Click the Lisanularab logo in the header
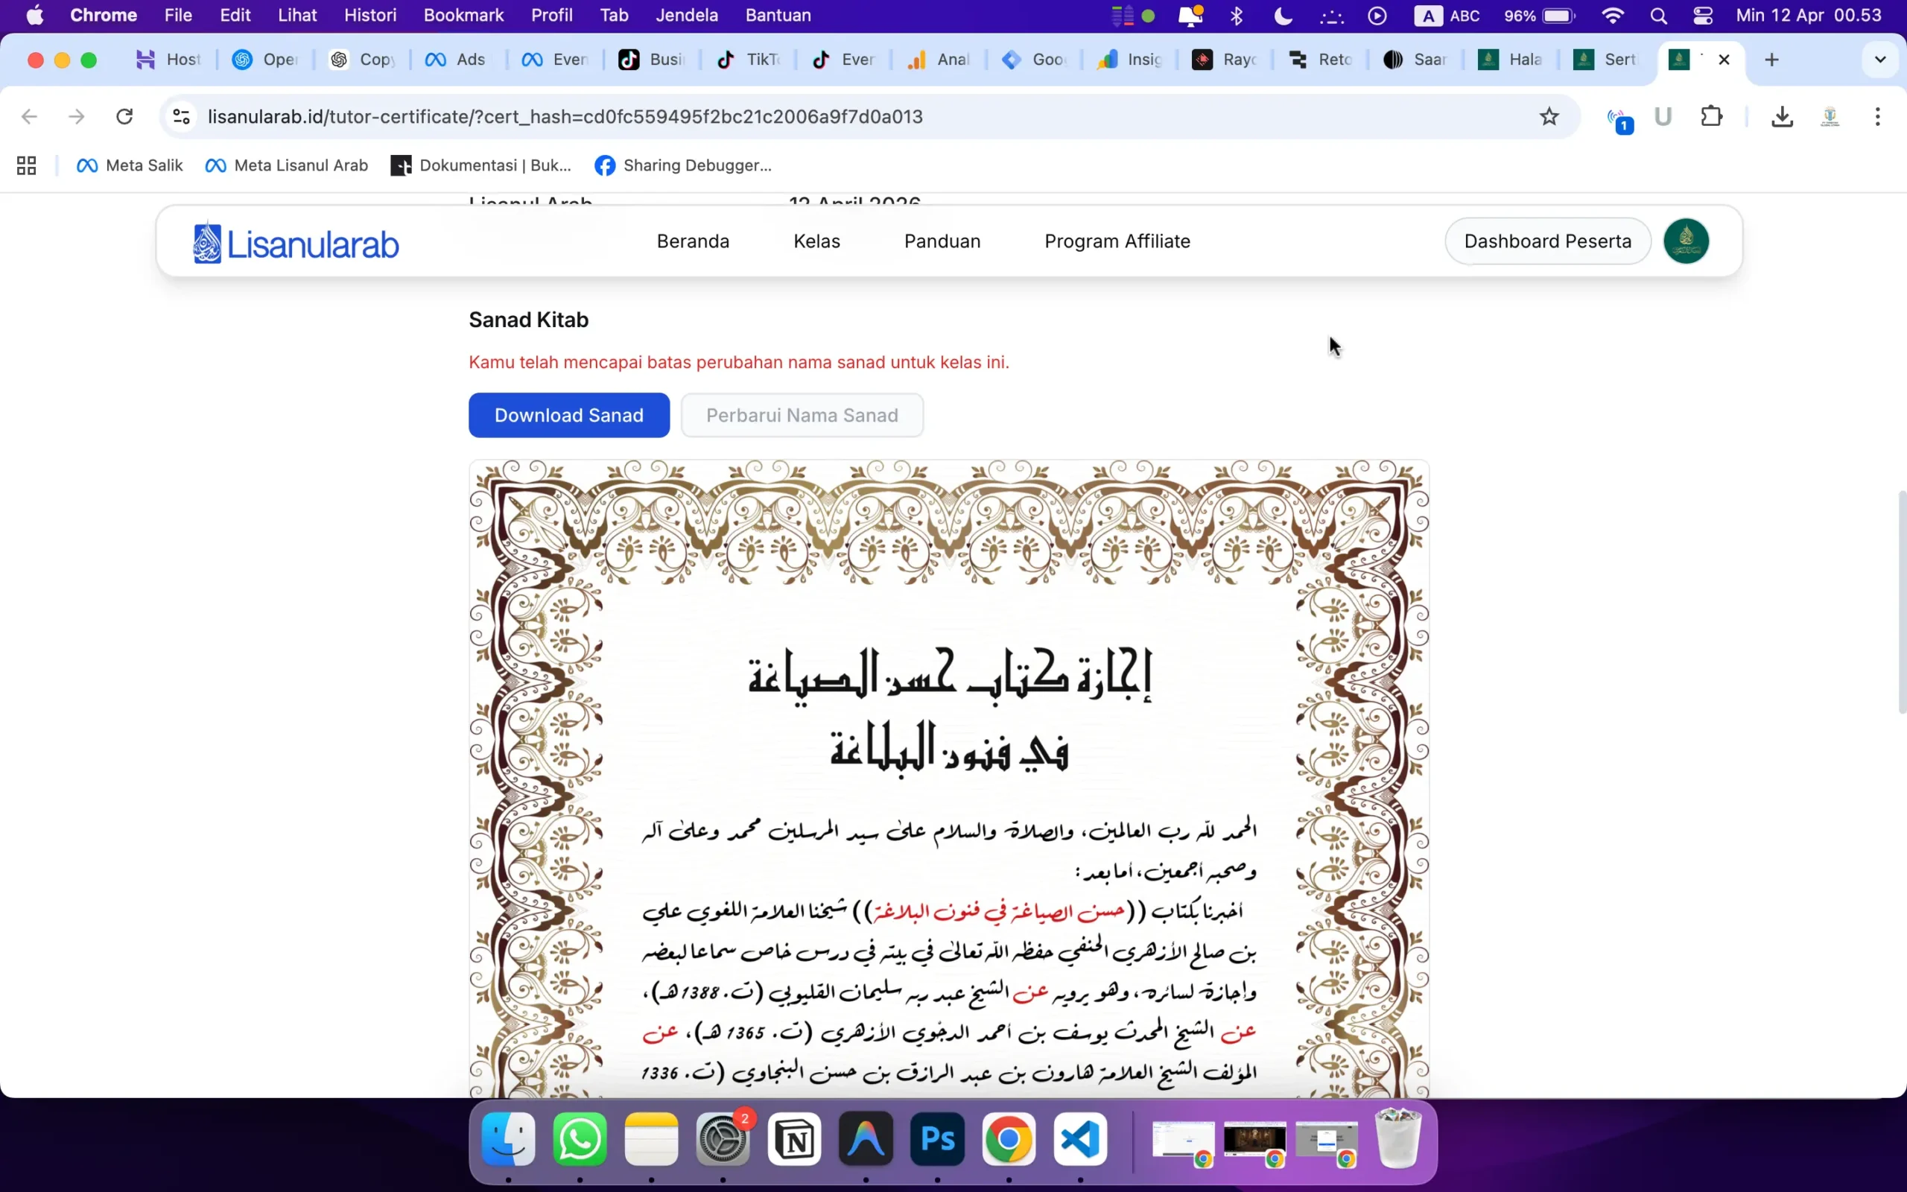 pos(293,241)
